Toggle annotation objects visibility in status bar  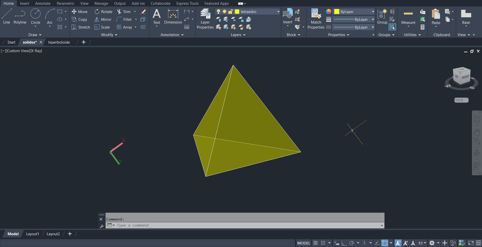[398, 243]
